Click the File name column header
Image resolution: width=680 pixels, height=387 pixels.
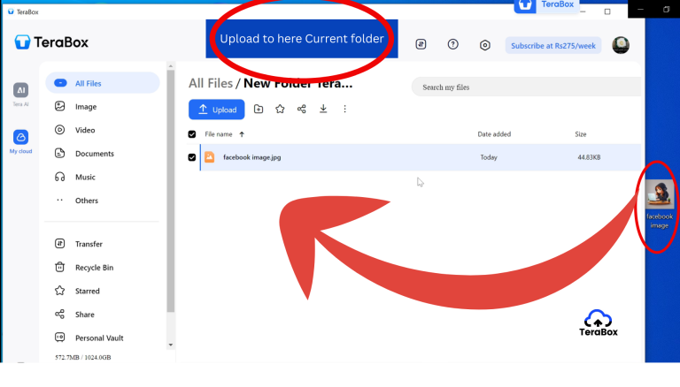coord(219,134)
